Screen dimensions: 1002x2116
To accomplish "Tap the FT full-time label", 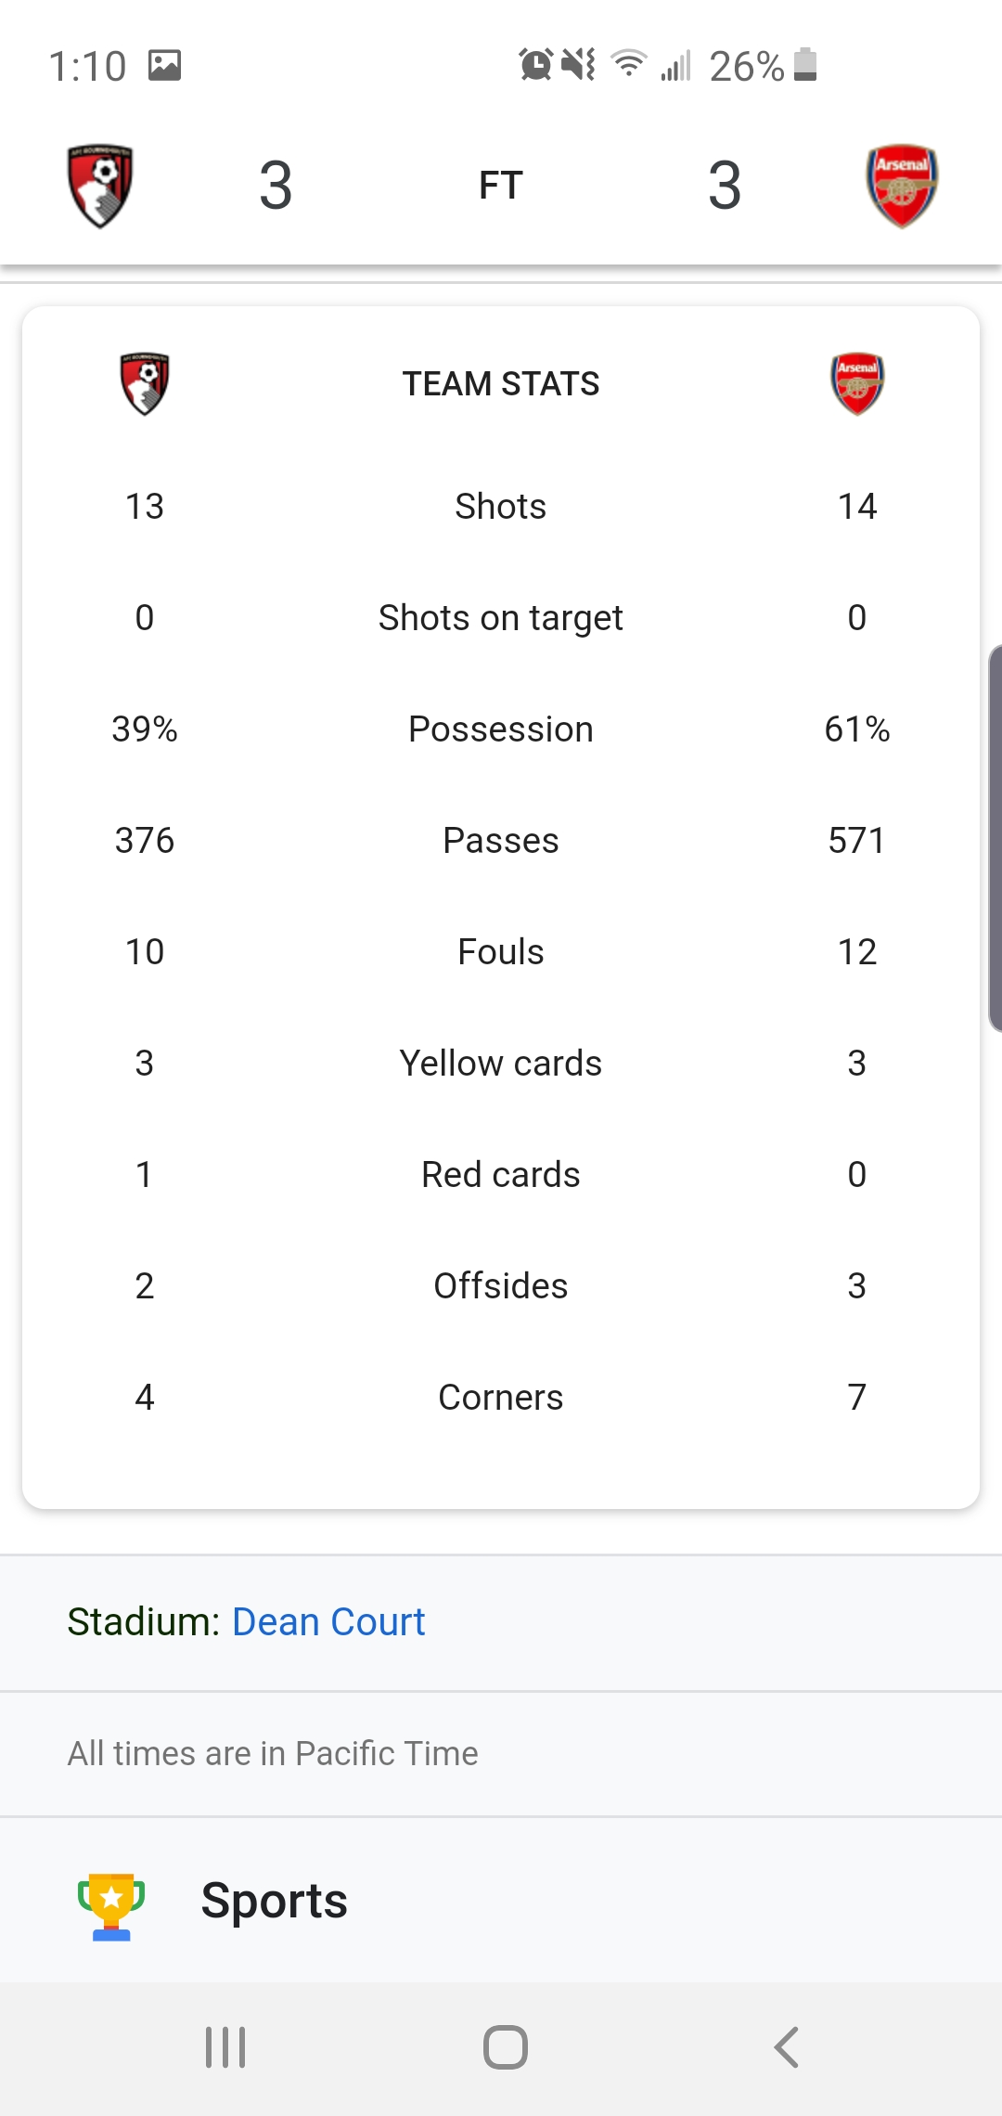I will pos(501,185).
